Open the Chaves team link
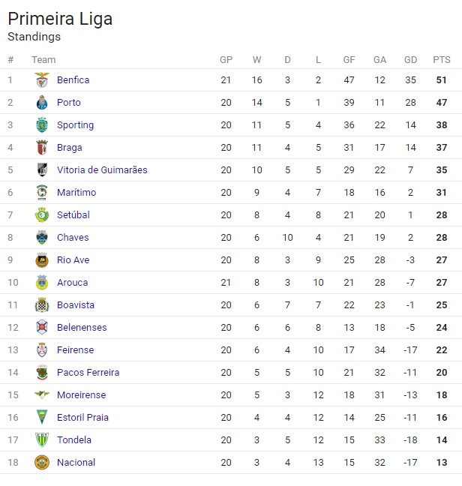The height and width of the screenshot is (486, 462). [x=73, y=238]
